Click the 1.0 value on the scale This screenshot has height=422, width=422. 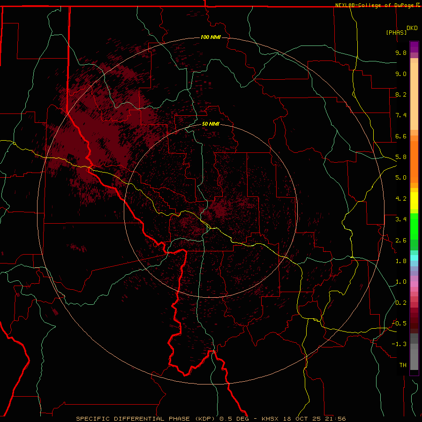pyautogui.click(x=401, y=282)
